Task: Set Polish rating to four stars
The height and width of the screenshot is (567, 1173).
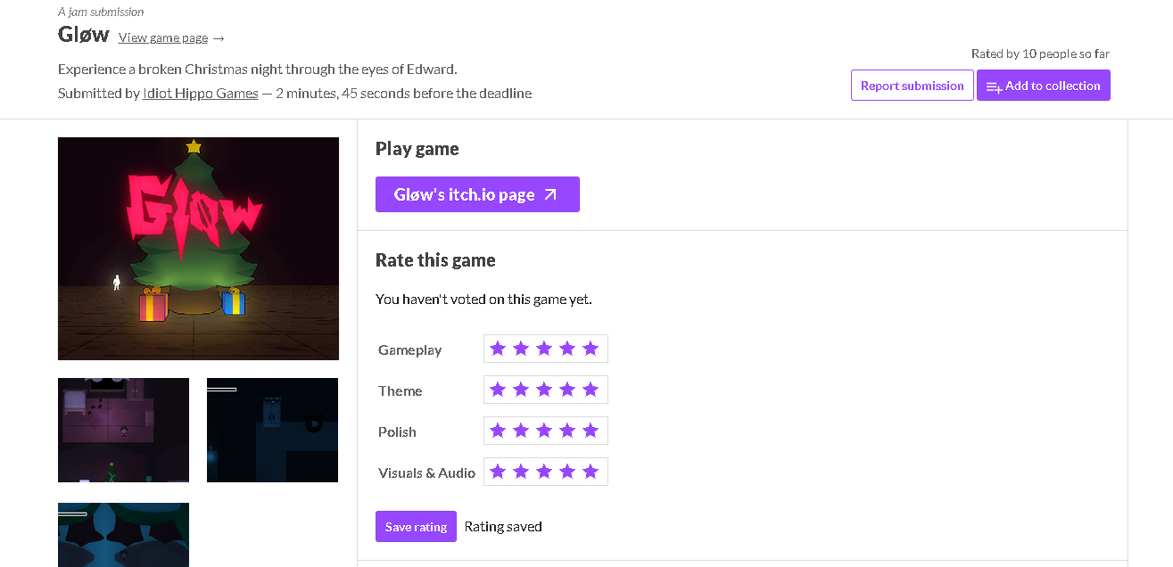Action: click(567, 431)
